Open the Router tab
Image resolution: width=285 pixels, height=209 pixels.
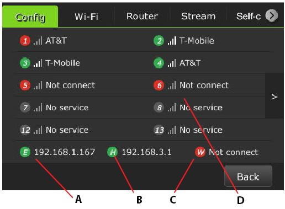pyautogui.click(x=142, y=17)
